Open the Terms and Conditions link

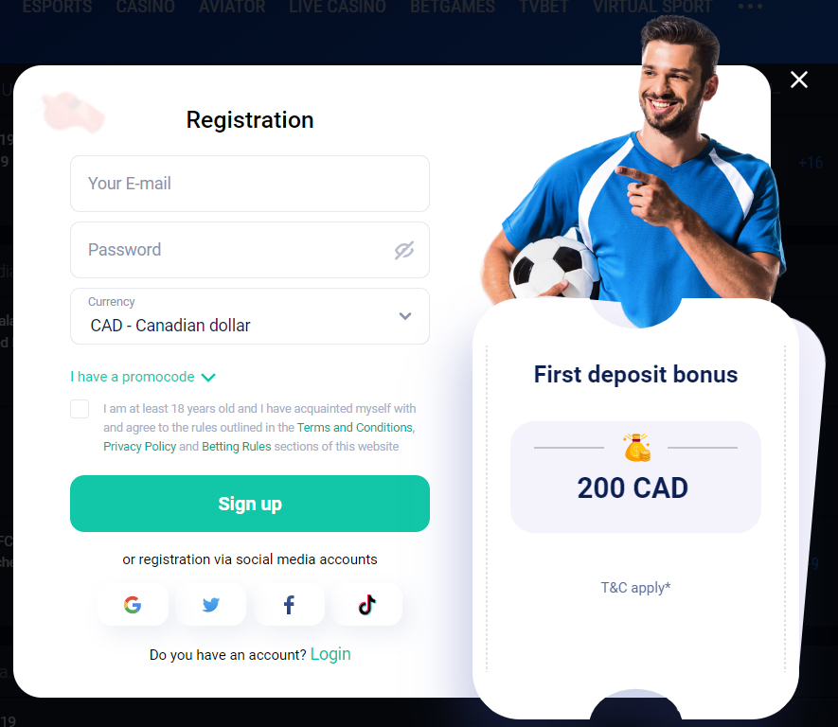click(355, 427)
